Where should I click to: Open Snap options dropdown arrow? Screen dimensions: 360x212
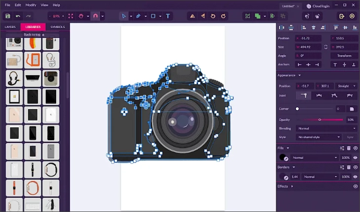[x=103, y=16]
